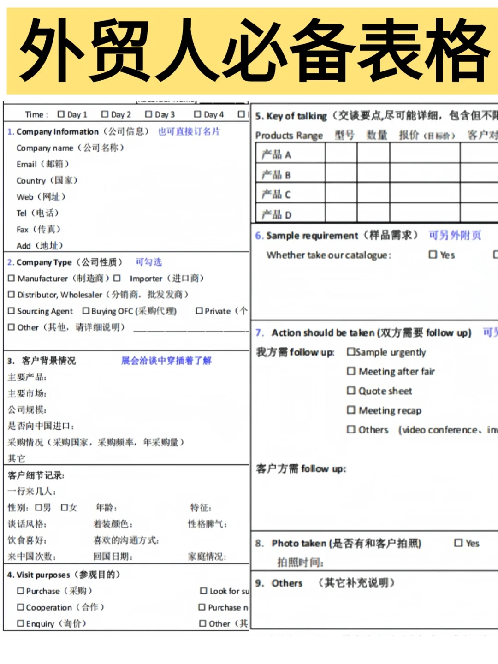Check Other under Company Type
Screen dimensions: 498x664
(x=11, y=327)
